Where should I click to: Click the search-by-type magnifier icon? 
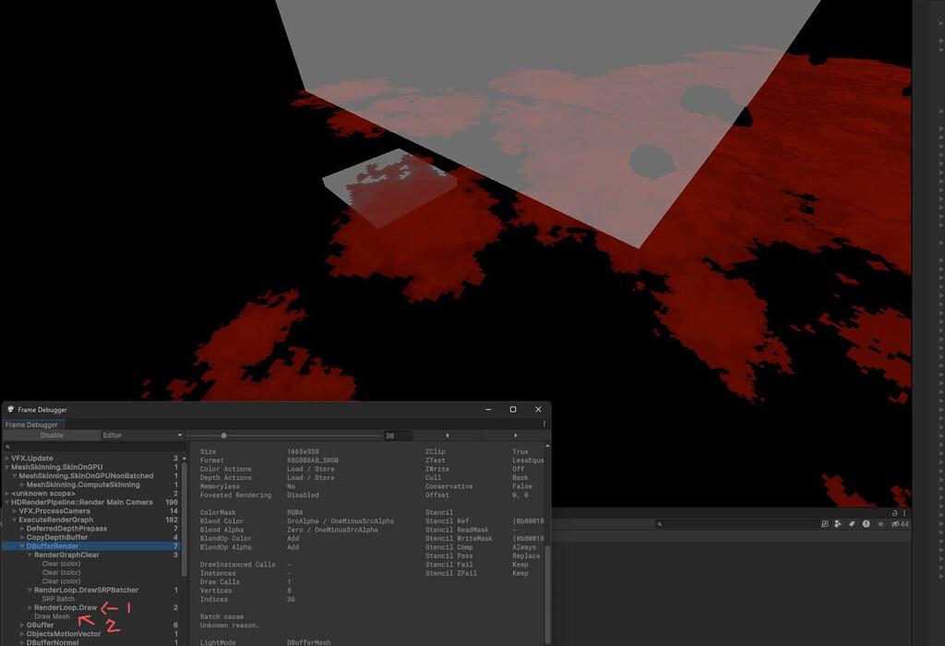tap(824, 523)
